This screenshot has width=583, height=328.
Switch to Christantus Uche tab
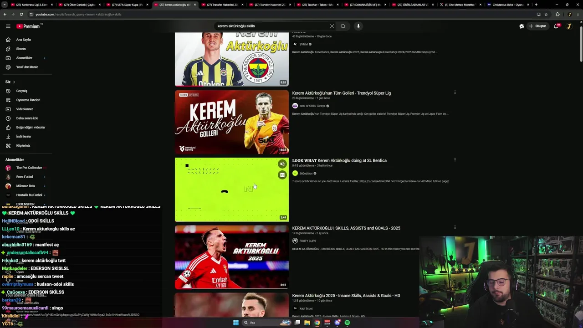[508, 5]
